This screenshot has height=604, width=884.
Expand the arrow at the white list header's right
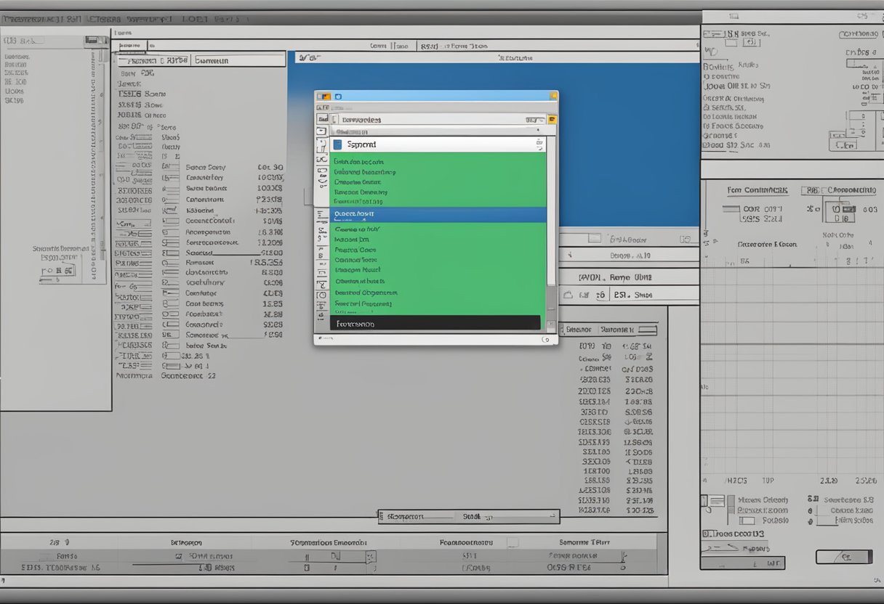[x=539, y=144]
